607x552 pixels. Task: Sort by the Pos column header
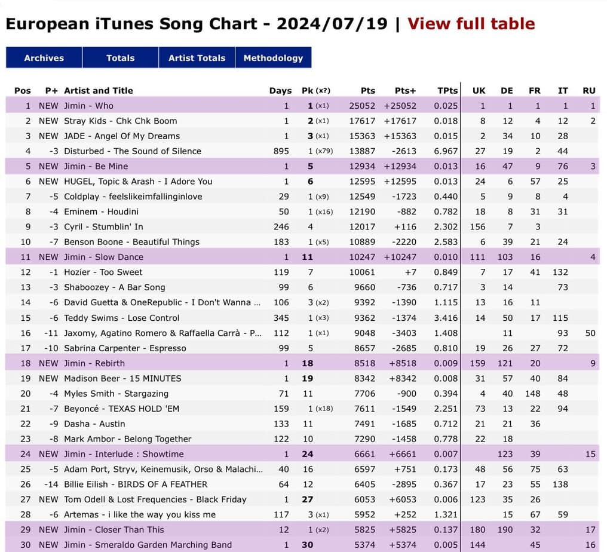(23, 91)
